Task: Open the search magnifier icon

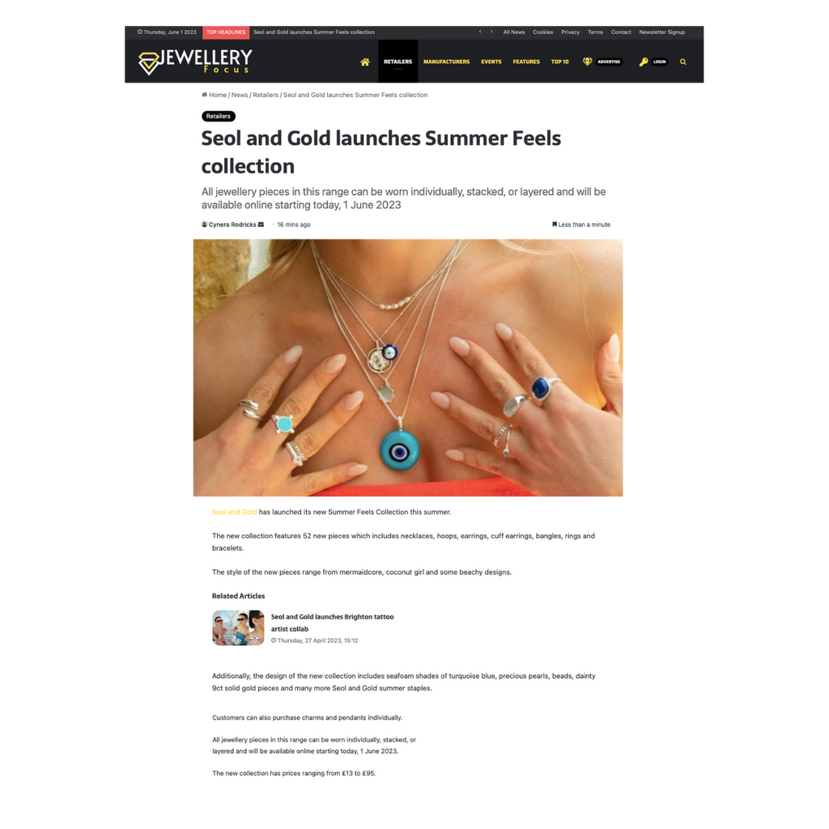Action: coord(682,62)
